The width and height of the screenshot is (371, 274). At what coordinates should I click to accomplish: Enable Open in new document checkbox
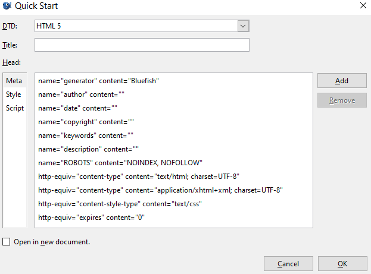pos(7,242)
